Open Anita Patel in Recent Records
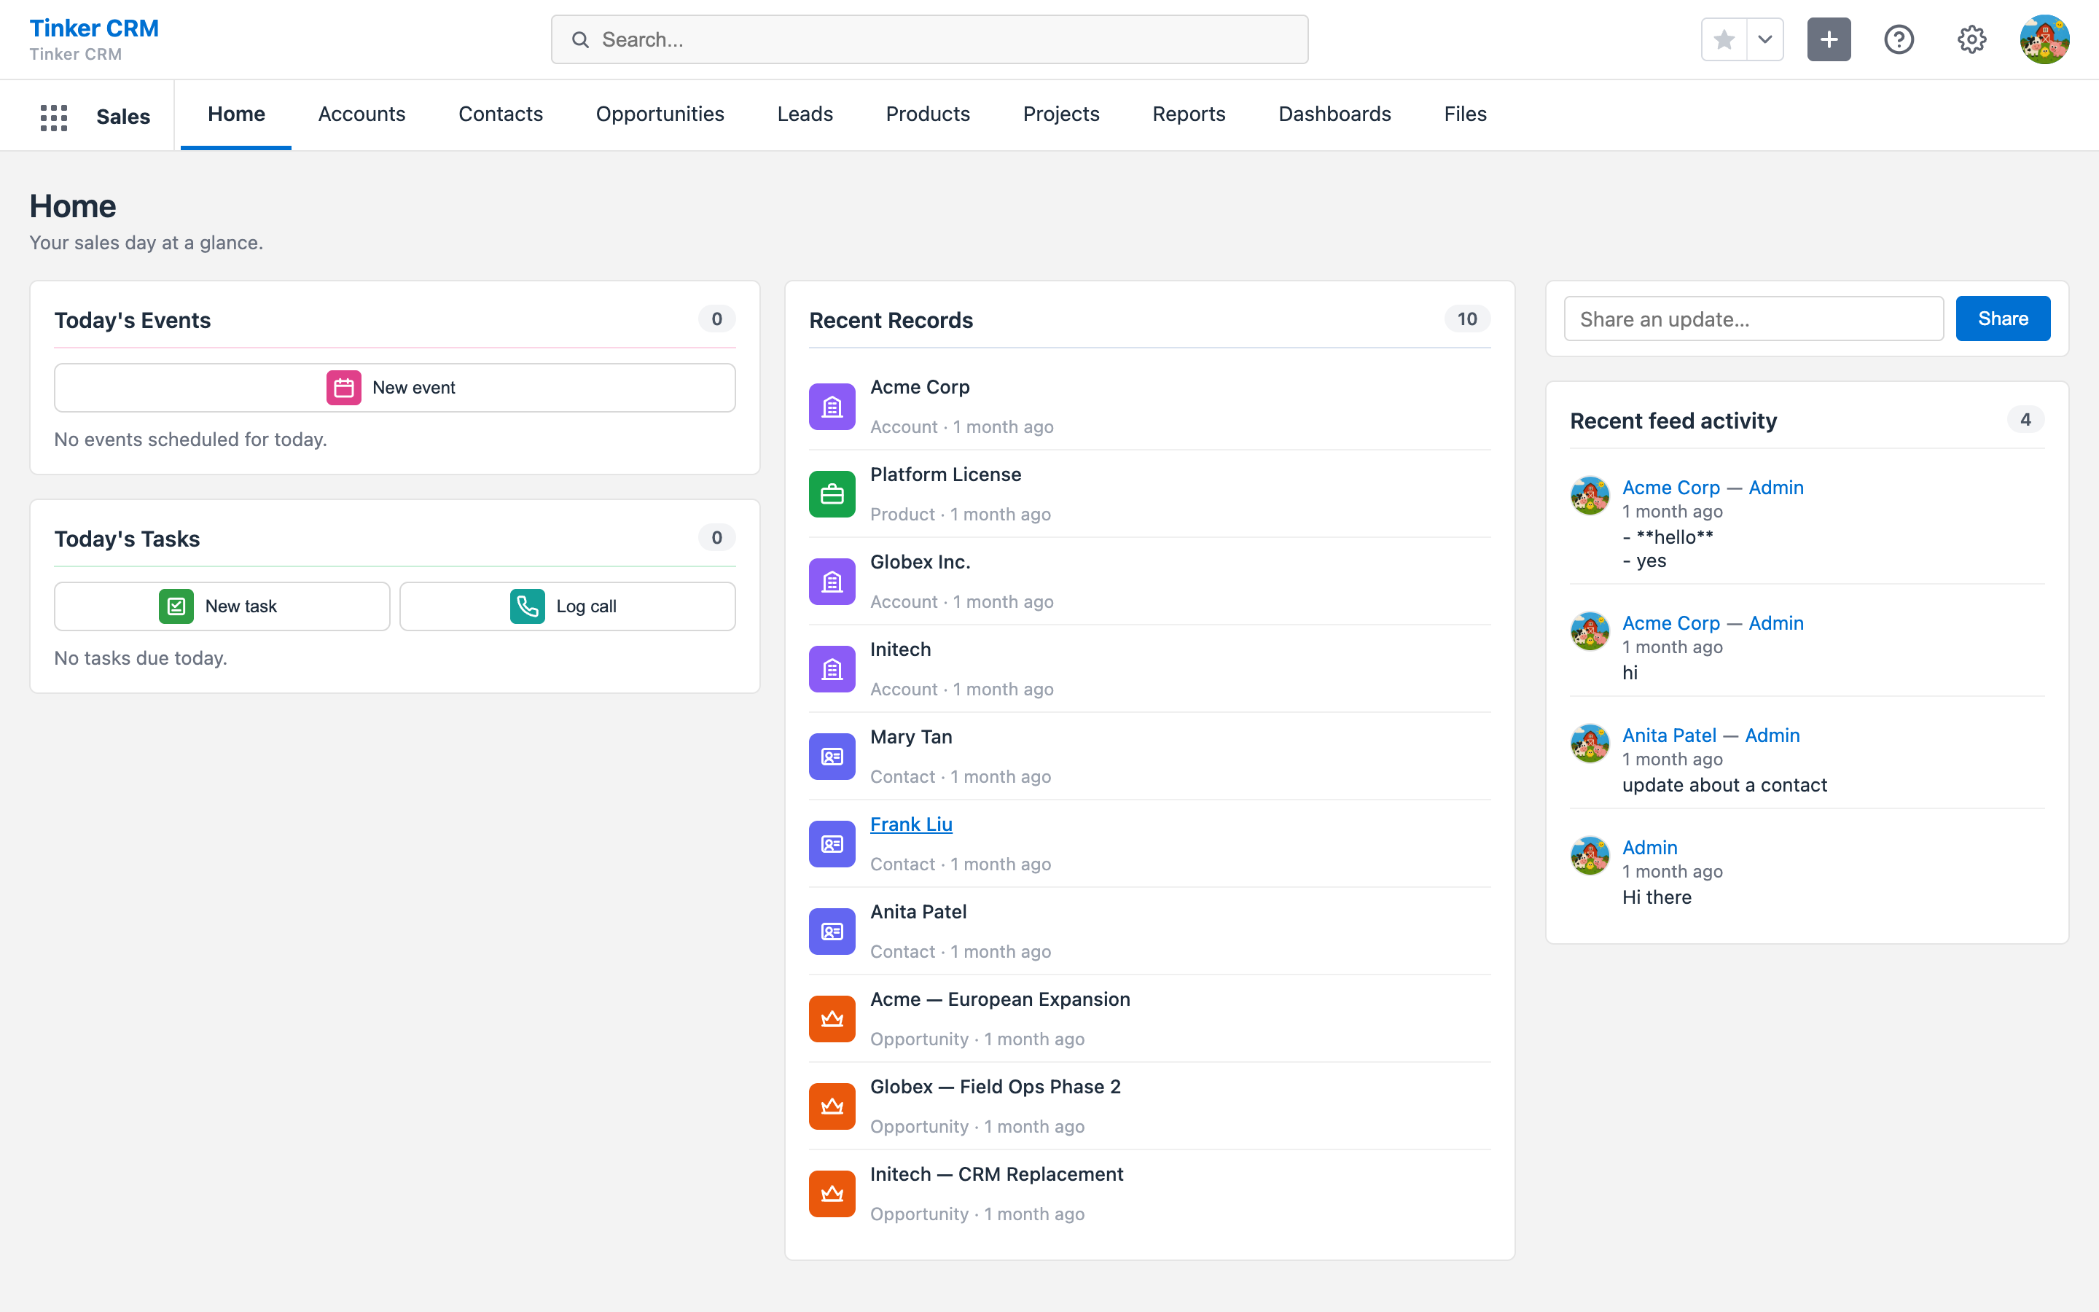The height and width of the screenshot is (1312, 2099). click(918, 913)
